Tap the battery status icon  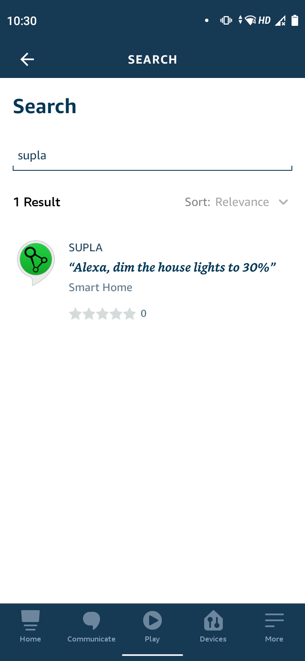coord(295,20)
